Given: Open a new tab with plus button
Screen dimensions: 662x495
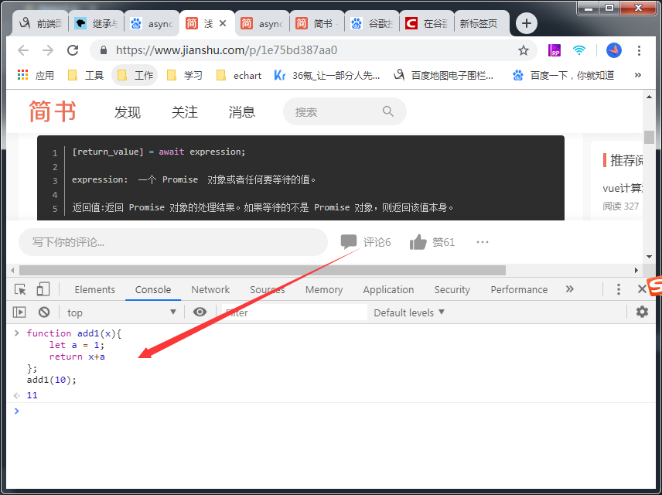Looking at the screenshot, I should 526,23.
